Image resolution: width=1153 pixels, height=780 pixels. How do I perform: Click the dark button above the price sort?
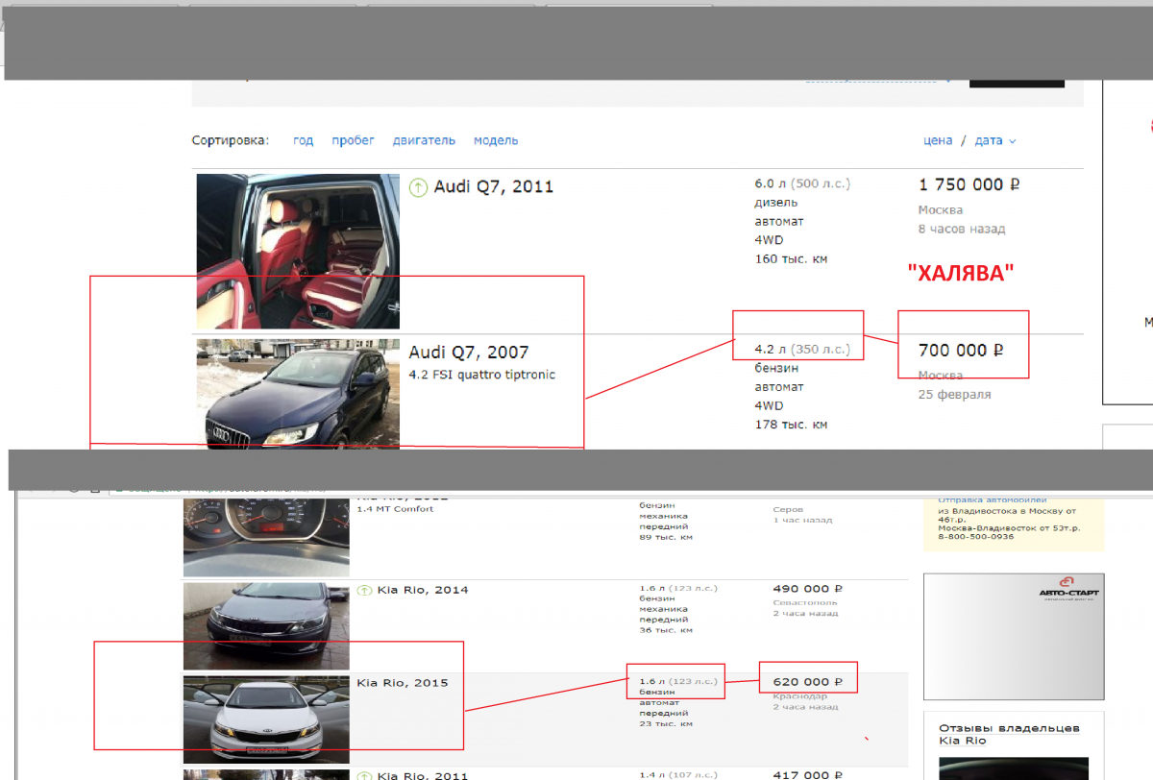(x=1017, y=83)
